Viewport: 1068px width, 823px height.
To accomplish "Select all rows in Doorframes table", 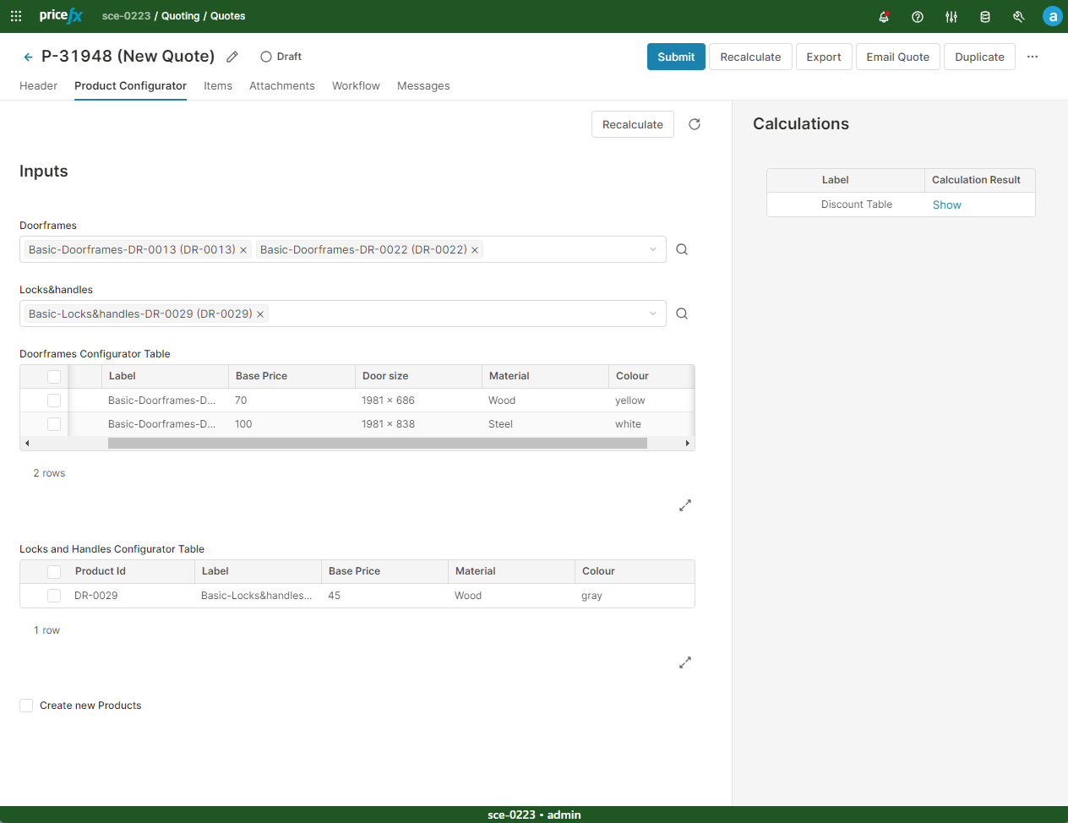I will tap(54, 377).
